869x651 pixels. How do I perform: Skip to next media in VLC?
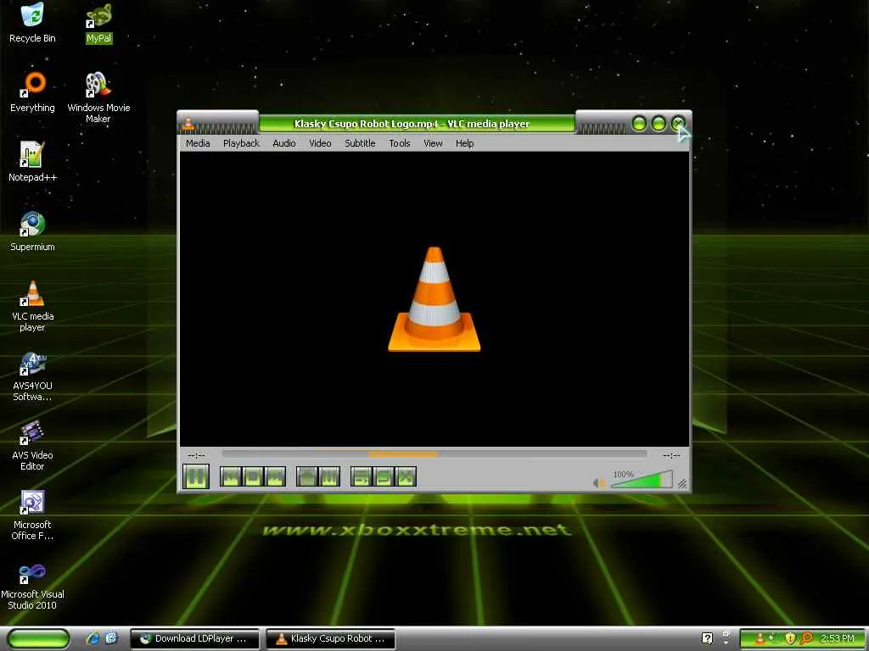point(275,476)
